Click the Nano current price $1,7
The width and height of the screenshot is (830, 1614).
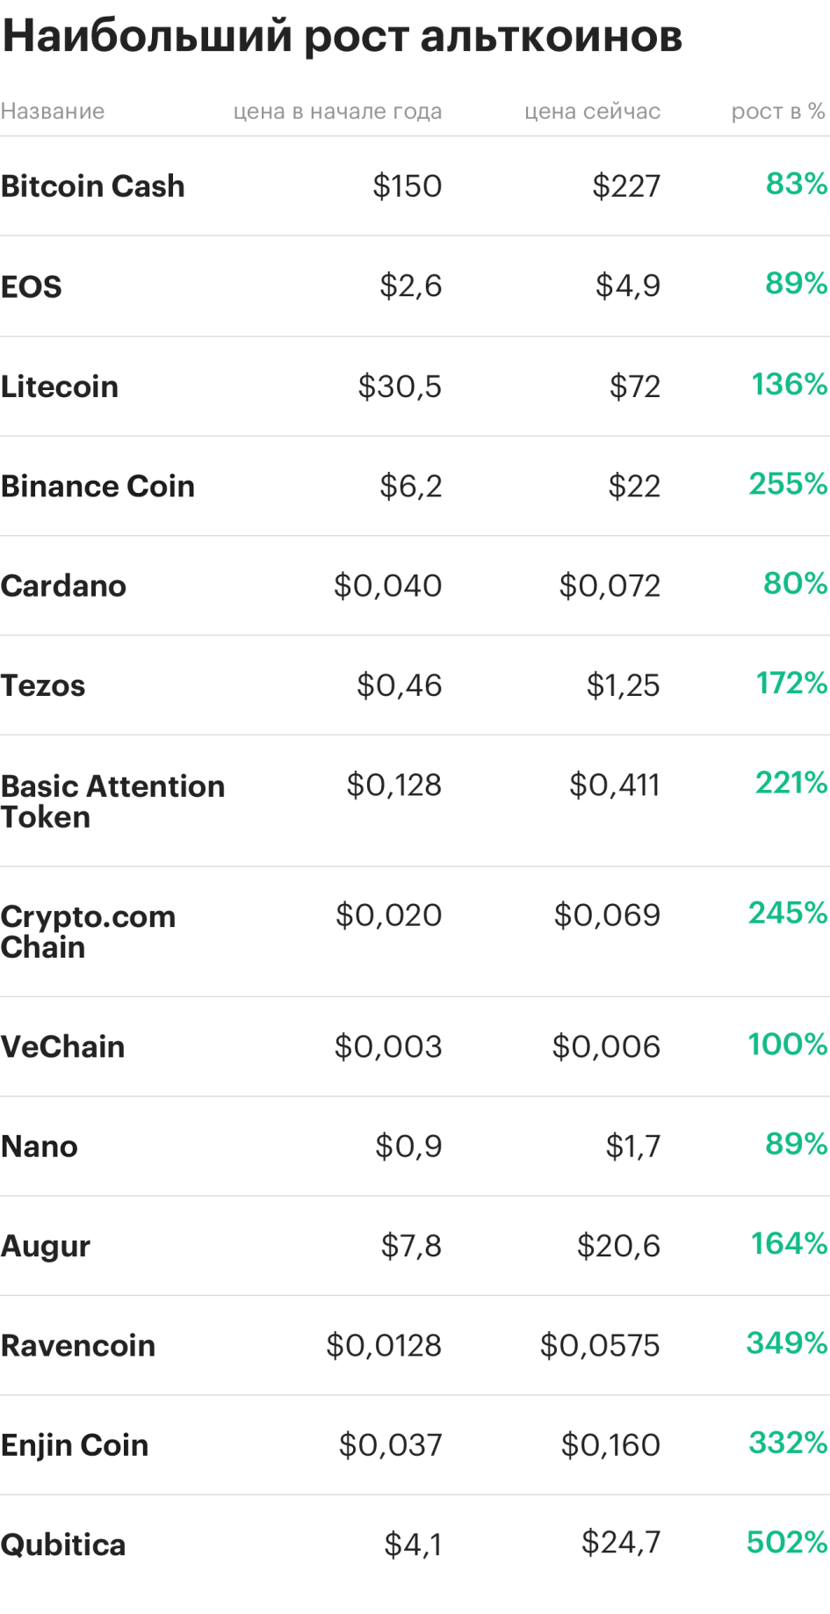[x=632, y=1146]
